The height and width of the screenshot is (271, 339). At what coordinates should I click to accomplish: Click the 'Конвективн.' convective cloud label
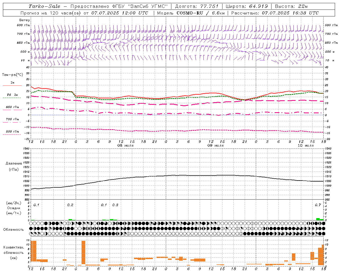14,247
